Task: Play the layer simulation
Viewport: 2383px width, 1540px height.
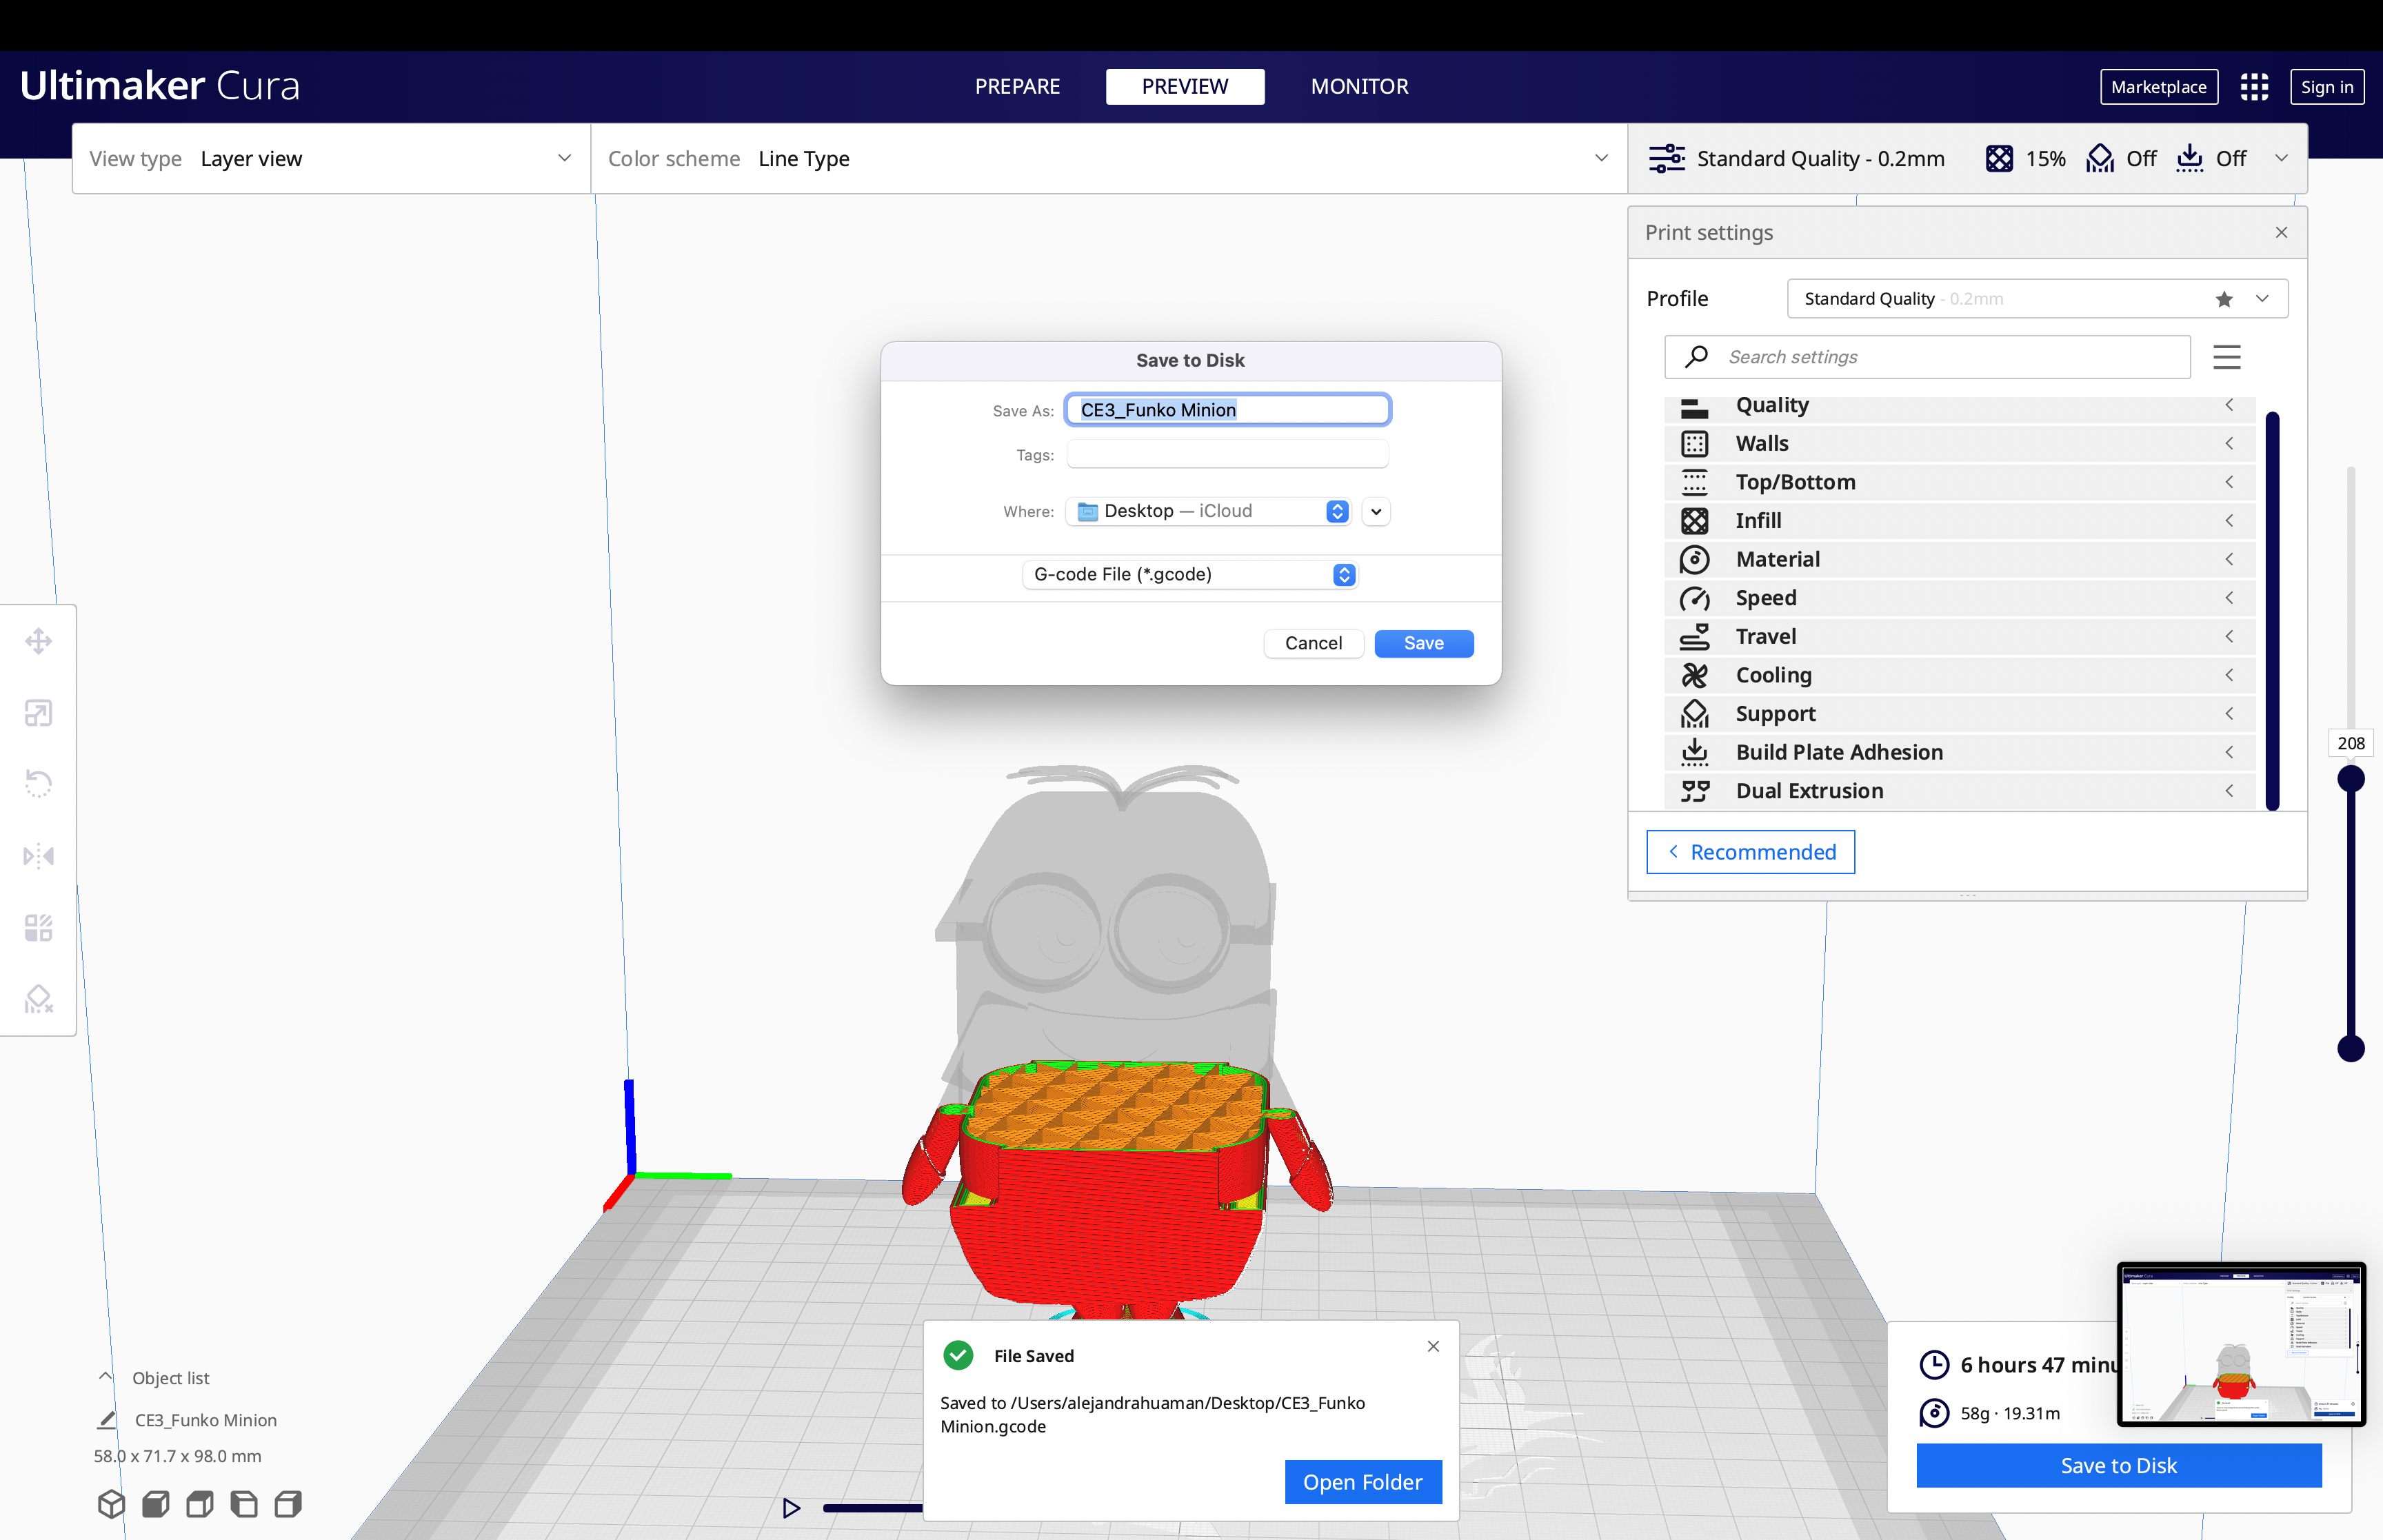Action: coord(791,1507)
